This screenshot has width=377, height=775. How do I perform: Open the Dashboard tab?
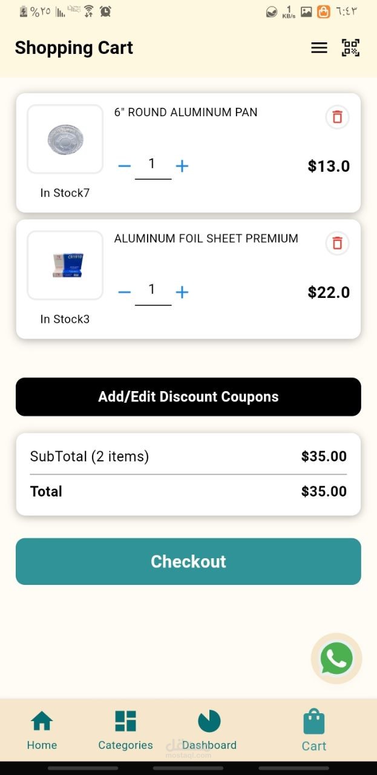209,730
